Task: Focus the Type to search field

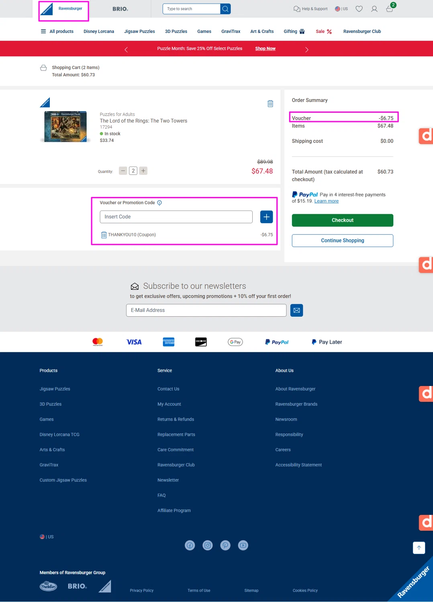Action: coord(192,9)
